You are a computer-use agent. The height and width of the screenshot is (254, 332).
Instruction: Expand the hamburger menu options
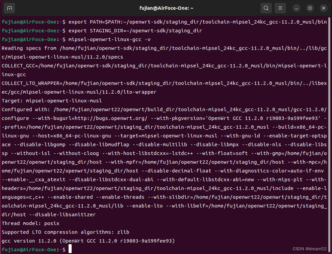coord(280,8)
